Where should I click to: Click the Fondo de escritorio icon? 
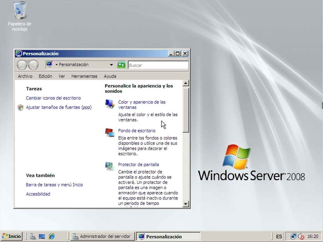coord(110,132)
